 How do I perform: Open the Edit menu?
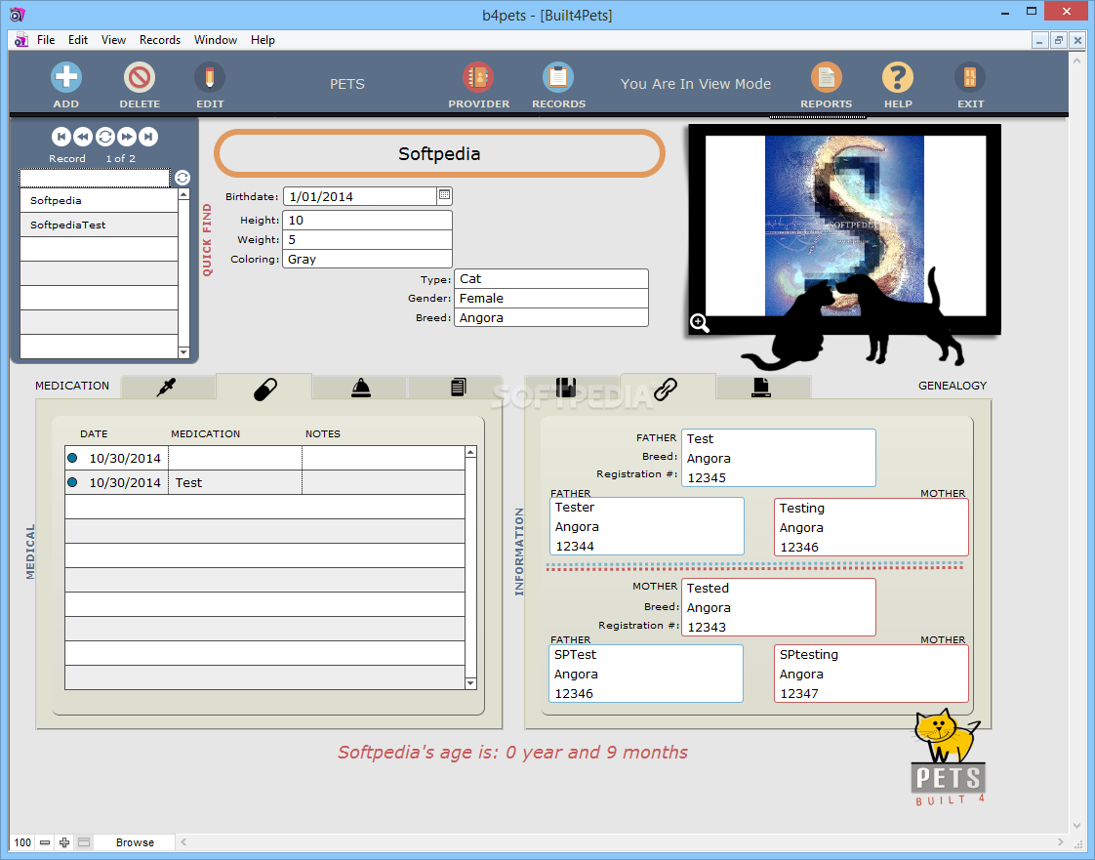pos(77,40)
